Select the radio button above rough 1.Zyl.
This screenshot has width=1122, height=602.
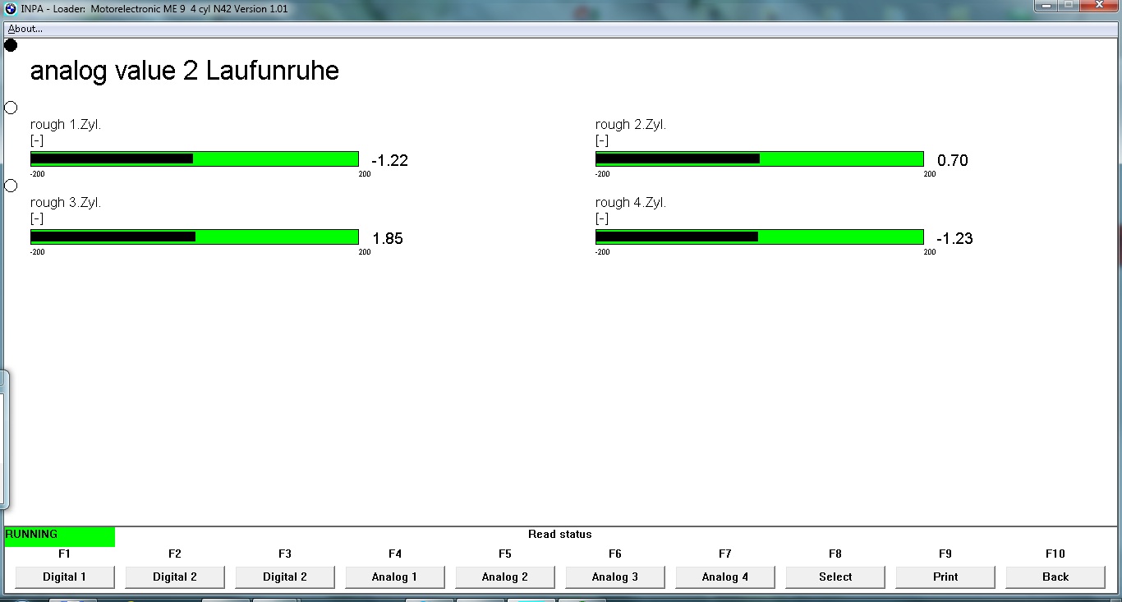click(x=11, y=108)
